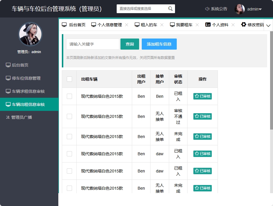Check the checkbox of the first 已租入 row
Screen dimensions: 273x206
coord(69,96)
